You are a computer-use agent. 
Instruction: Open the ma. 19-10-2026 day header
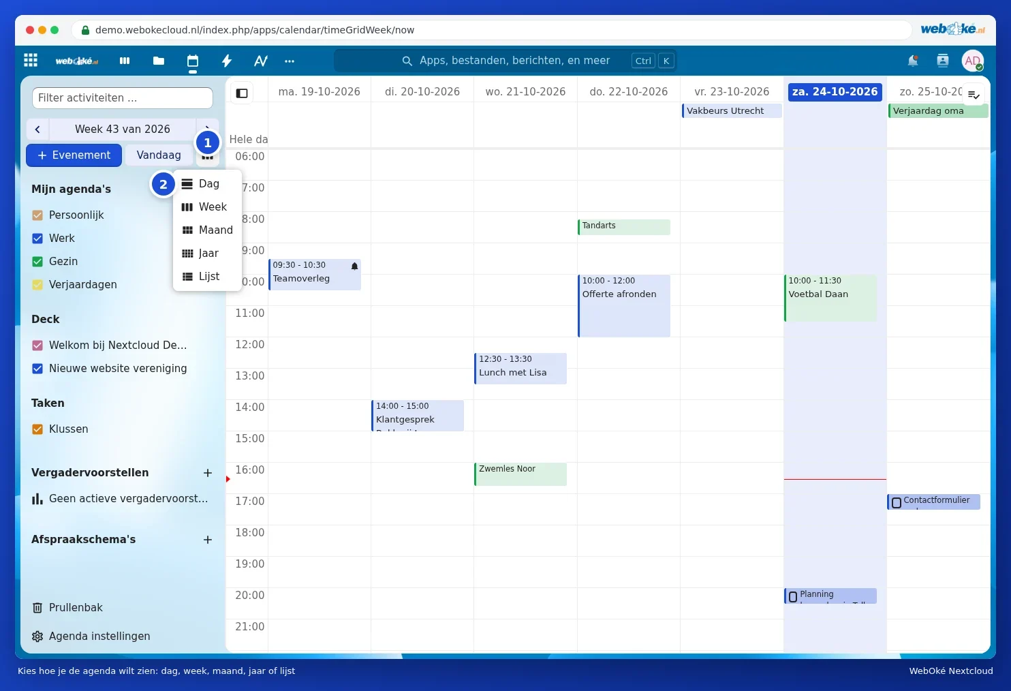pos(320,92)
